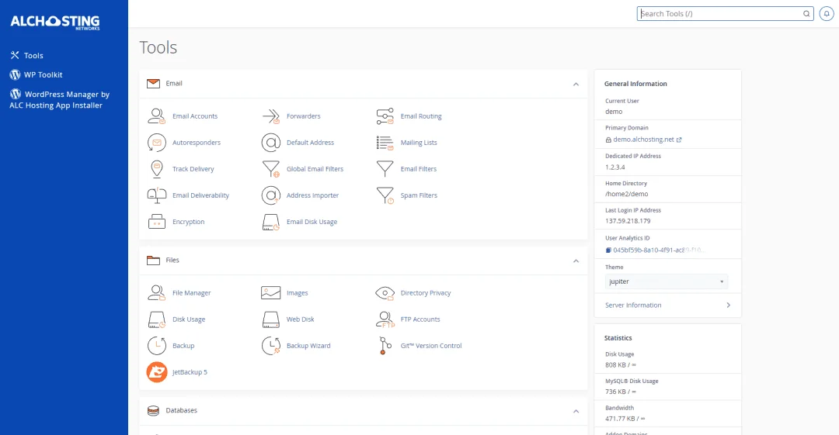Open the Email Accounts icon

click(x=156, y=116)
